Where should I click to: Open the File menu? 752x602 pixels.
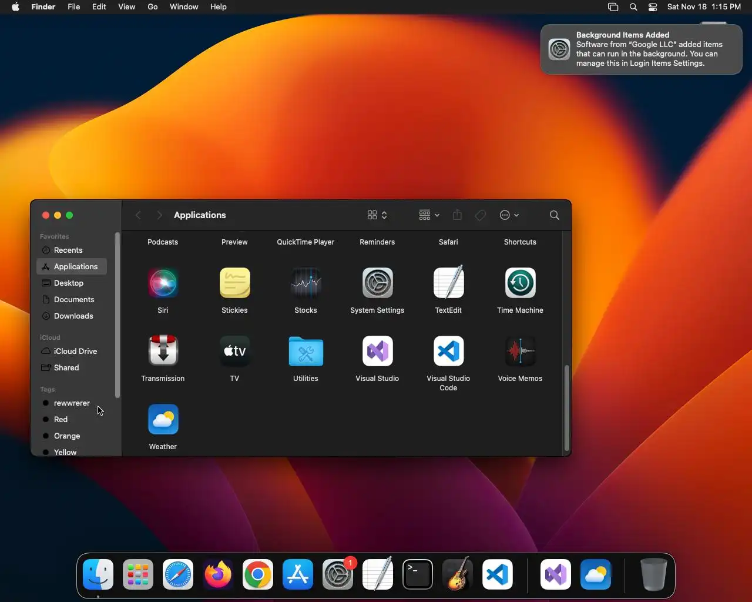(x=74, y=7)
